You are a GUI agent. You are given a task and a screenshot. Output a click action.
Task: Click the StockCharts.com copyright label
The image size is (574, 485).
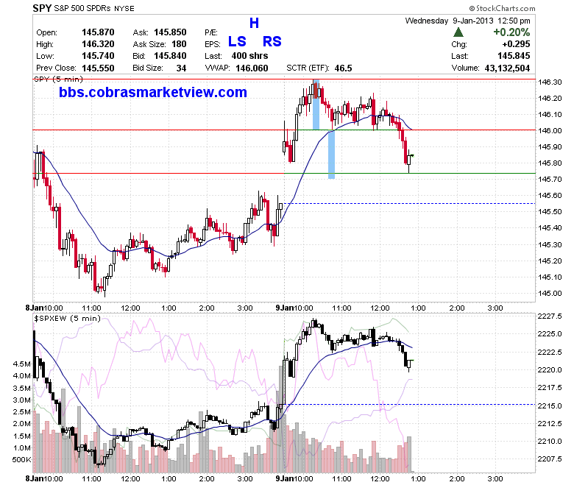coord(502,8)
